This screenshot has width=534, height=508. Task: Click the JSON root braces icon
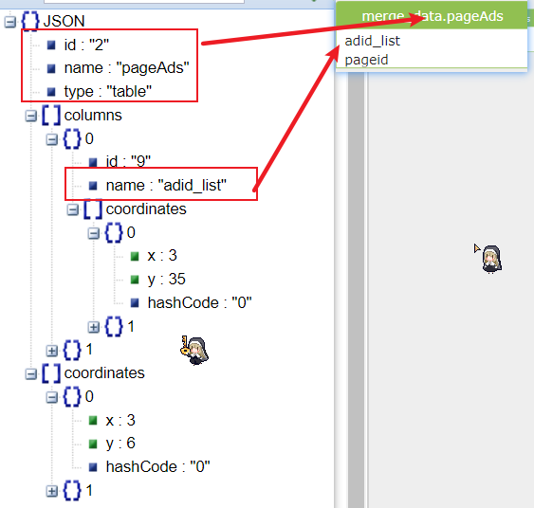[30, 21]
